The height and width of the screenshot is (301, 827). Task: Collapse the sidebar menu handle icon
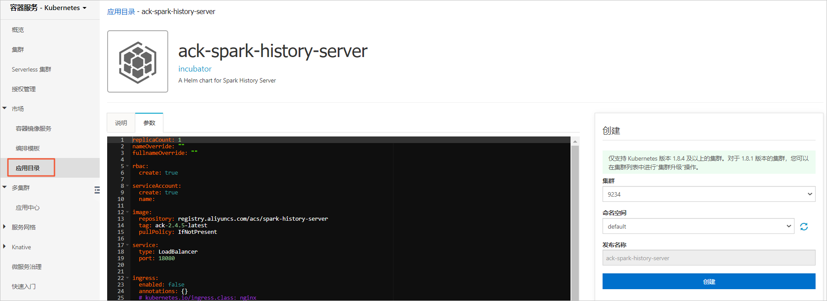[x=97, y=190]
